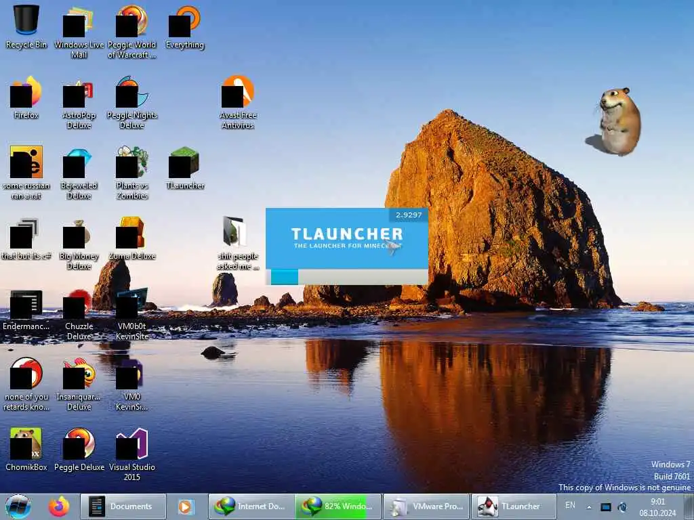
Task: Switch to the Documents taskbar window
Action: (x=123, y=506)
